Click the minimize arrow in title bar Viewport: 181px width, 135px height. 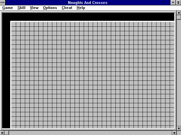click(x=173, y=3)
